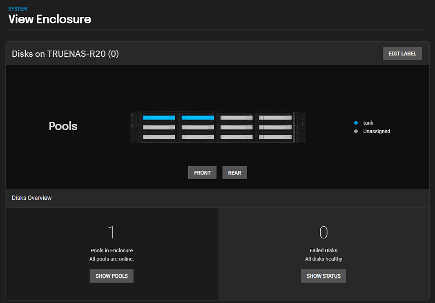Image resolution: width=435 pixels, height=303 pixels.
Task: Click the bottom-right drive bay
Action: (275, 137)
